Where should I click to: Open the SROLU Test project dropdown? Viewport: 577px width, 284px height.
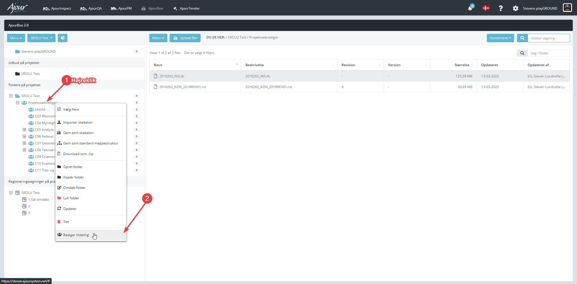(x=41, y=38)
